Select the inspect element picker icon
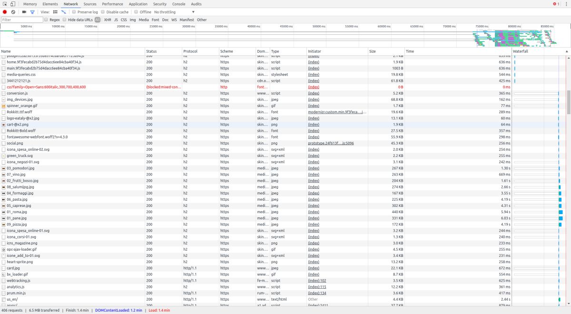 [x=6, y=4]
